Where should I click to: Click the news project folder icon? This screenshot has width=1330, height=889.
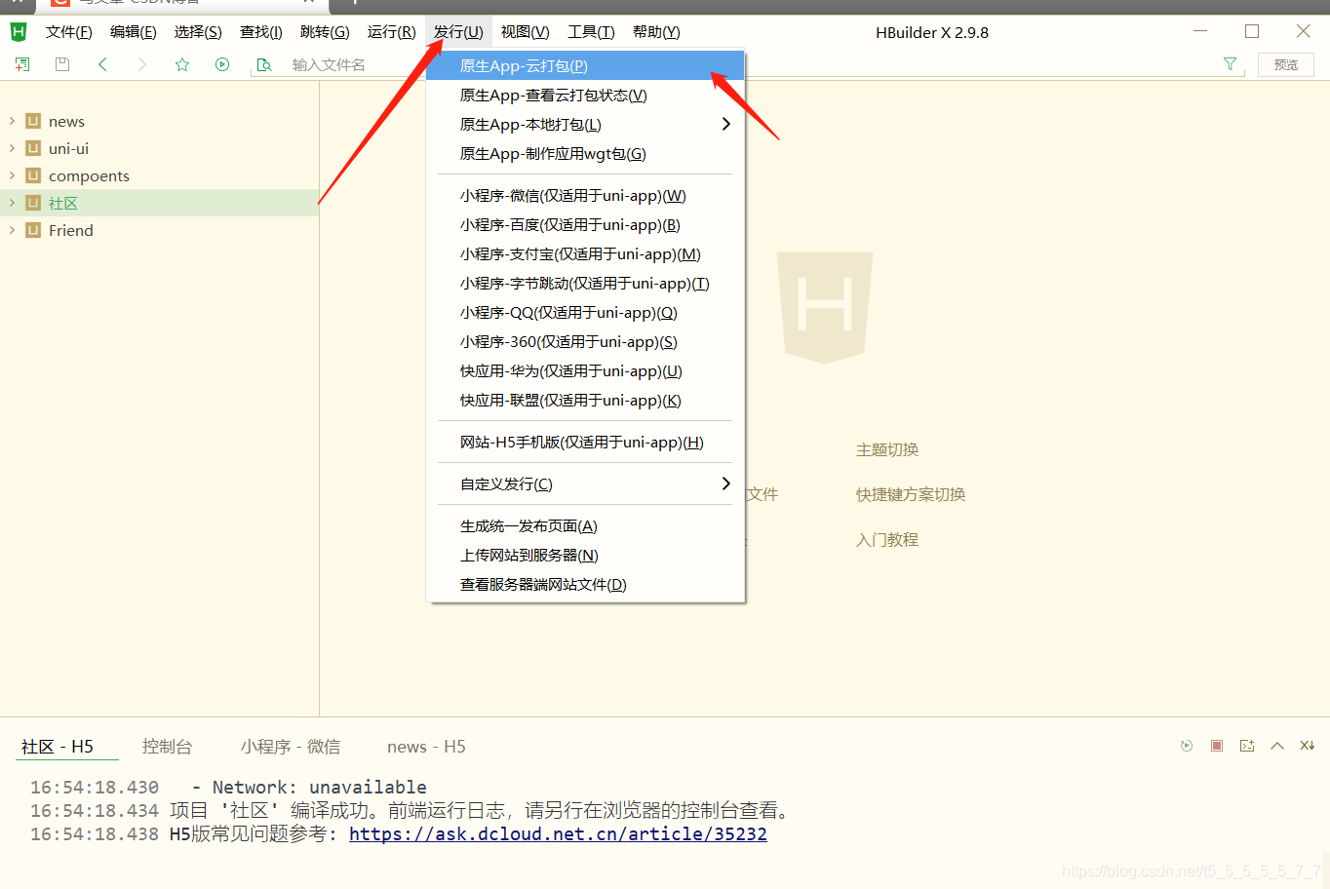(x=33, y=121)
